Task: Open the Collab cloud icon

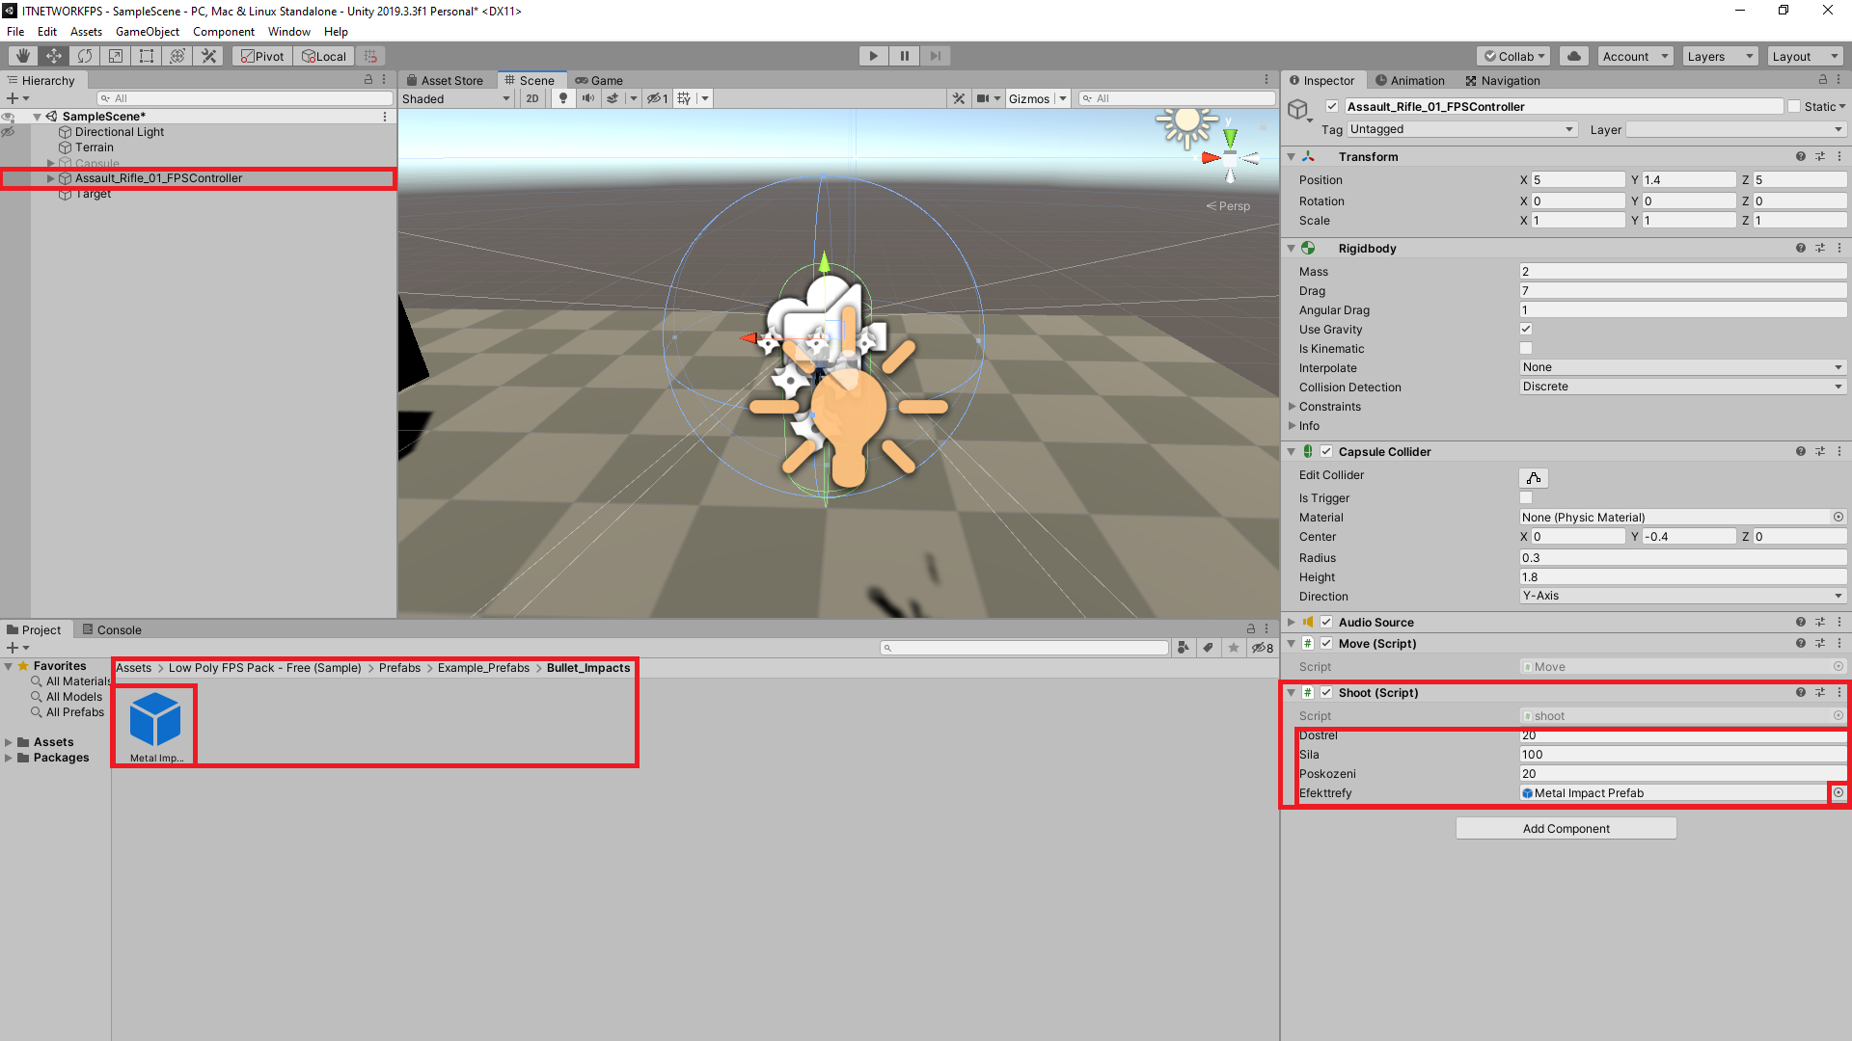Action: (1573, 55)
